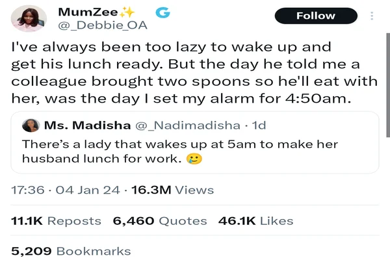Open the 6,460 Quotes list
Image resolution: width=390 pixels, height=260 pixels.
(x=159, y=221)
